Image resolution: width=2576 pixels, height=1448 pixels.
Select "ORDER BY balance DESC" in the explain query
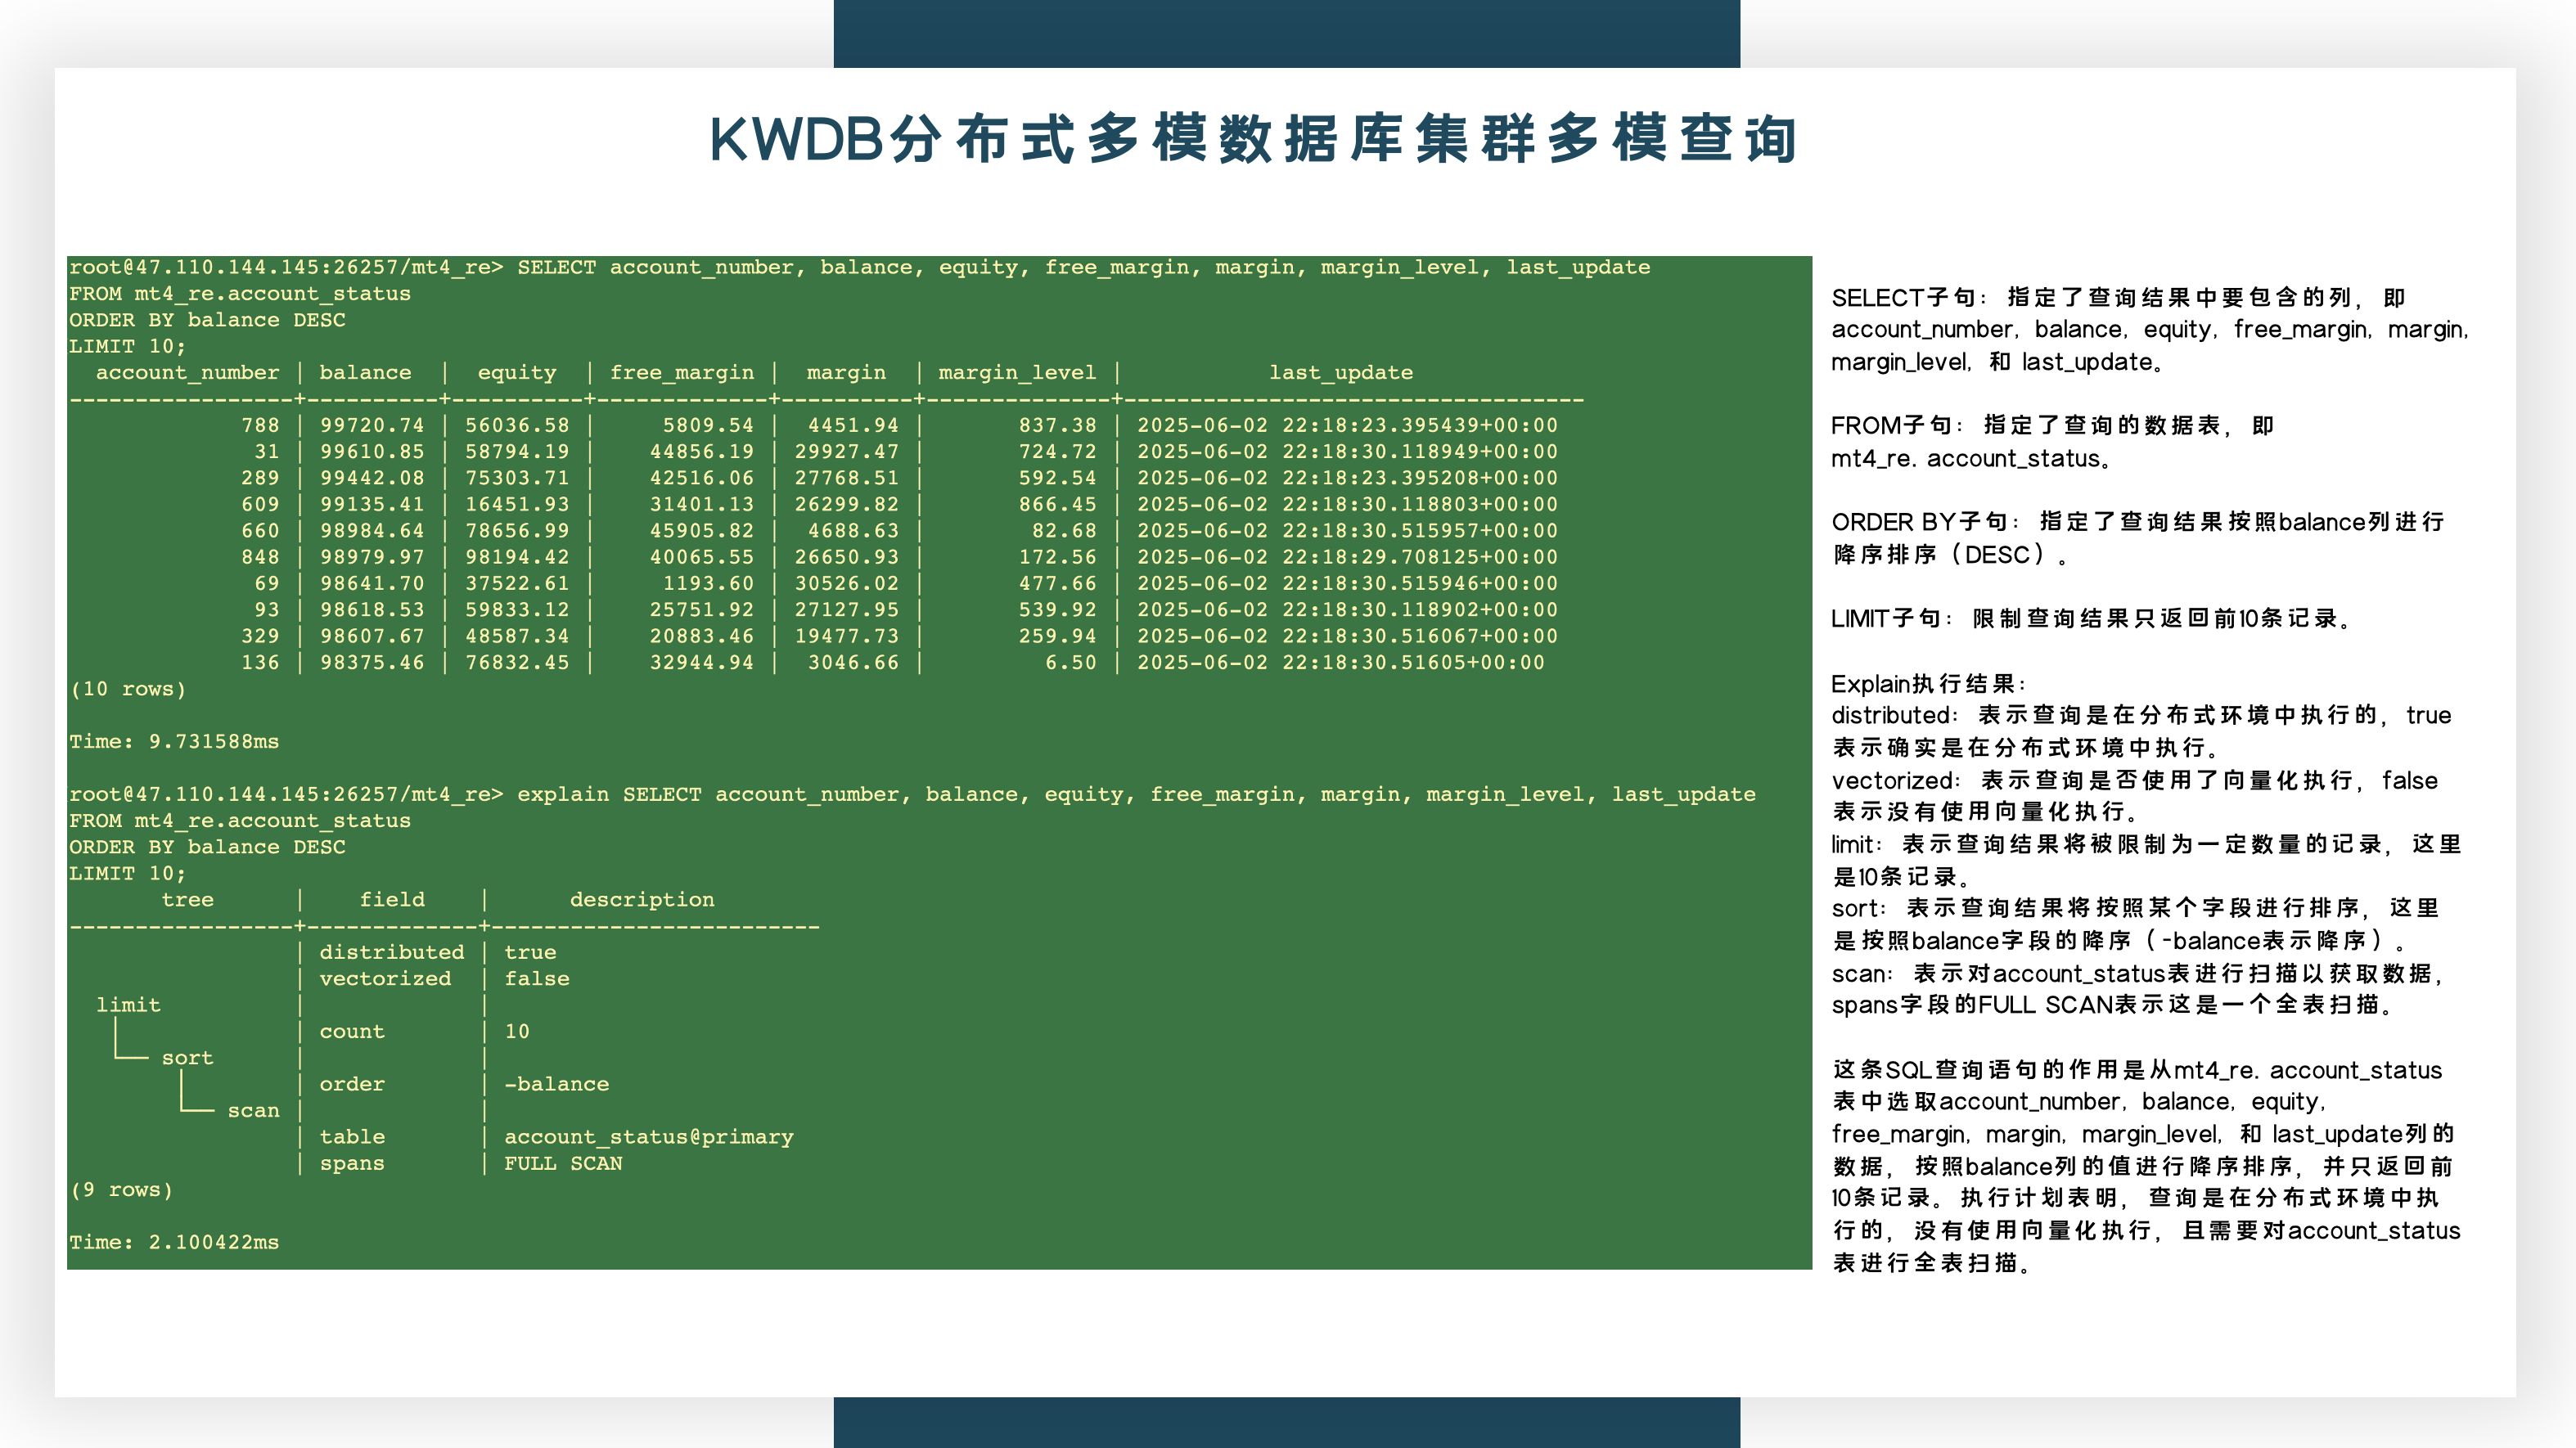[x=207, y=847]
